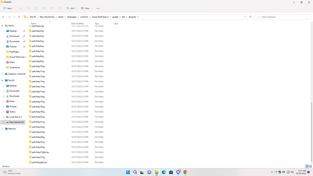The width and height of the screenshot is (313, 176).
Task: Open the Windows Start menu
Action: coord(128,172)
